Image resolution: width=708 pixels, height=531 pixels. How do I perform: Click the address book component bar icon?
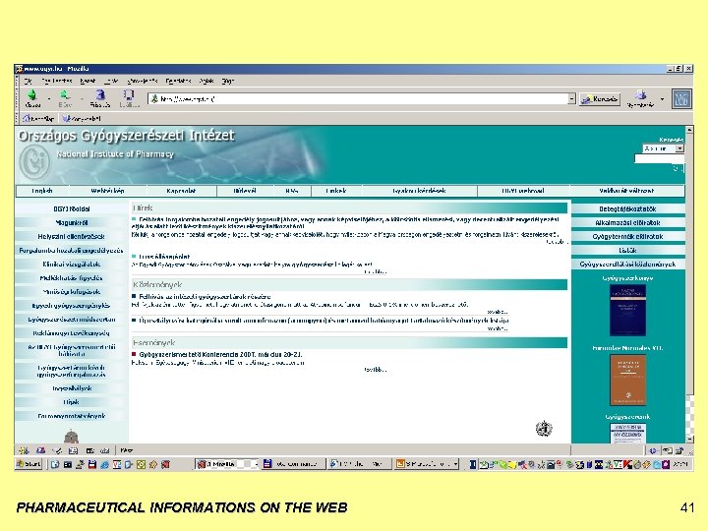point(73,450)
